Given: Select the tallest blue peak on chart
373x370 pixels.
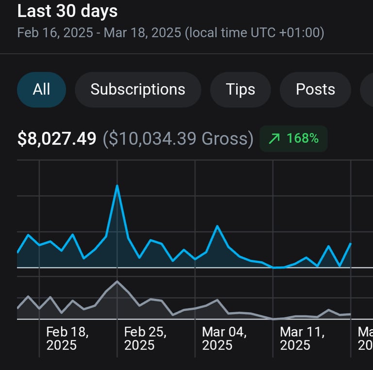Looking at the screenshot, I should [117, 186].
